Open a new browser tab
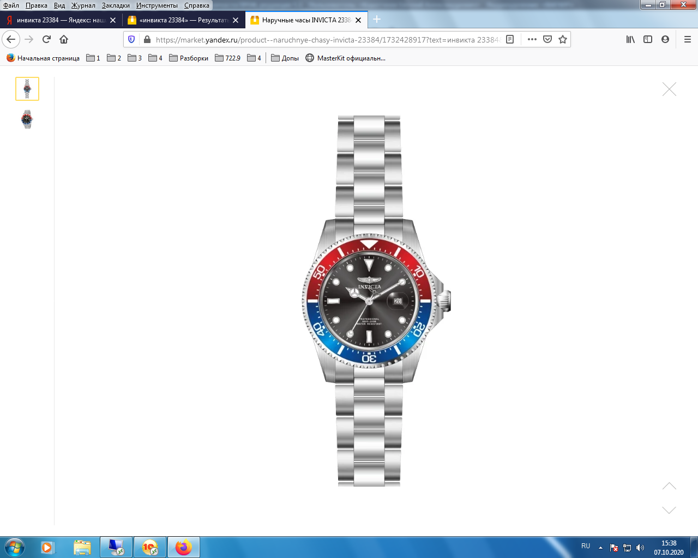 (x=377, y=20)
